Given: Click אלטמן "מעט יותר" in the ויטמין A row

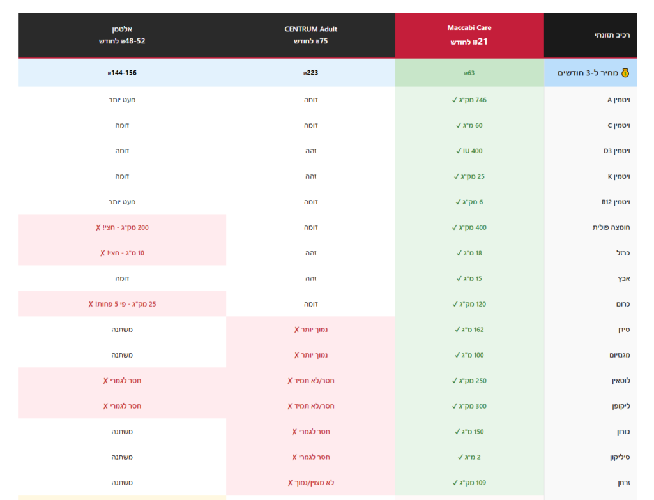Looking at the screenshot, I should point(122,100).
